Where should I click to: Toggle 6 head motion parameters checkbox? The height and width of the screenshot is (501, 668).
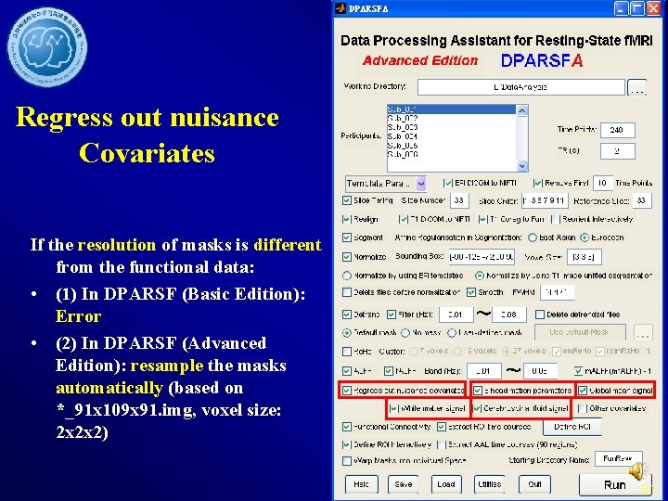(x=478, y=391)
